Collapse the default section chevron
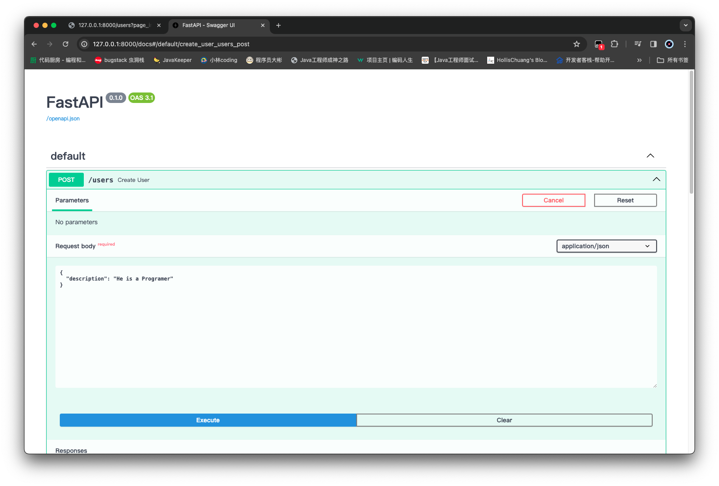 click(x=650, y=156)
